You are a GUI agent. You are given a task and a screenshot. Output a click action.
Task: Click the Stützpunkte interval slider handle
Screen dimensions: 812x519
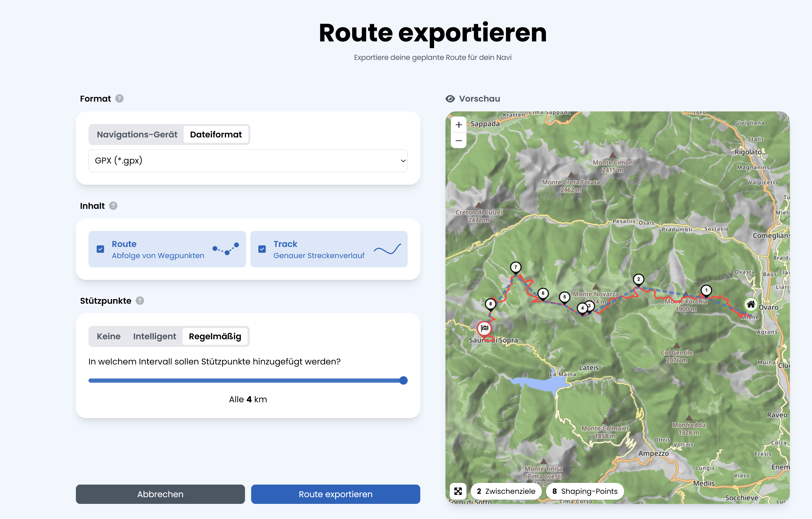(x=403, y=380)
